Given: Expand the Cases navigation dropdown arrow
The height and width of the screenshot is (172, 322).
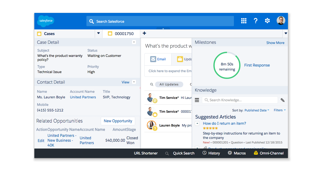Looking at the screenshot, I should tap(98, 33).
